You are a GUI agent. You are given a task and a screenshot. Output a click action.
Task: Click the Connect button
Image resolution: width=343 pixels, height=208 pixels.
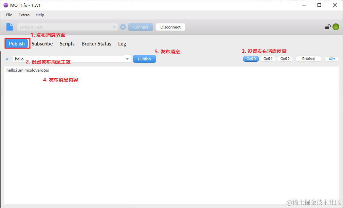(141, 27)
